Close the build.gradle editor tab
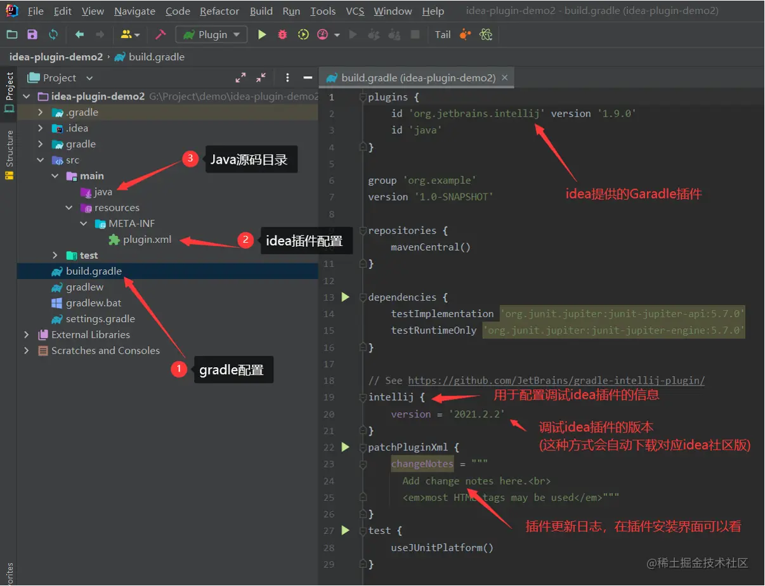Screen dimensions: 765x586 [x=505, y=78]
